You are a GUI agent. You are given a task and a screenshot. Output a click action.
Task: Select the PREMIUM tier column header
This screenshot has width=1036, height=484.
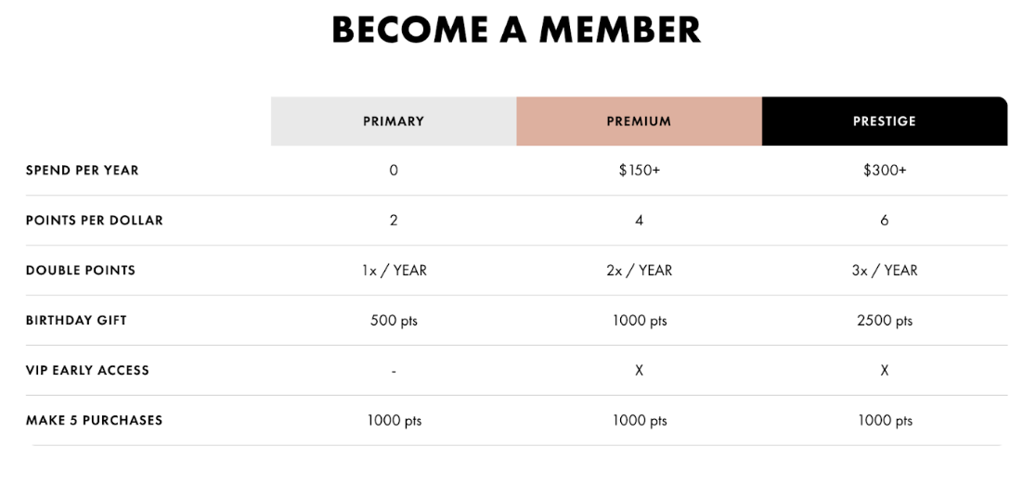point(639,121)
